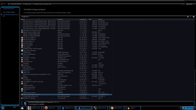Open Control Panel Home link
Viewport: 196px width, 110px height.
9,9
